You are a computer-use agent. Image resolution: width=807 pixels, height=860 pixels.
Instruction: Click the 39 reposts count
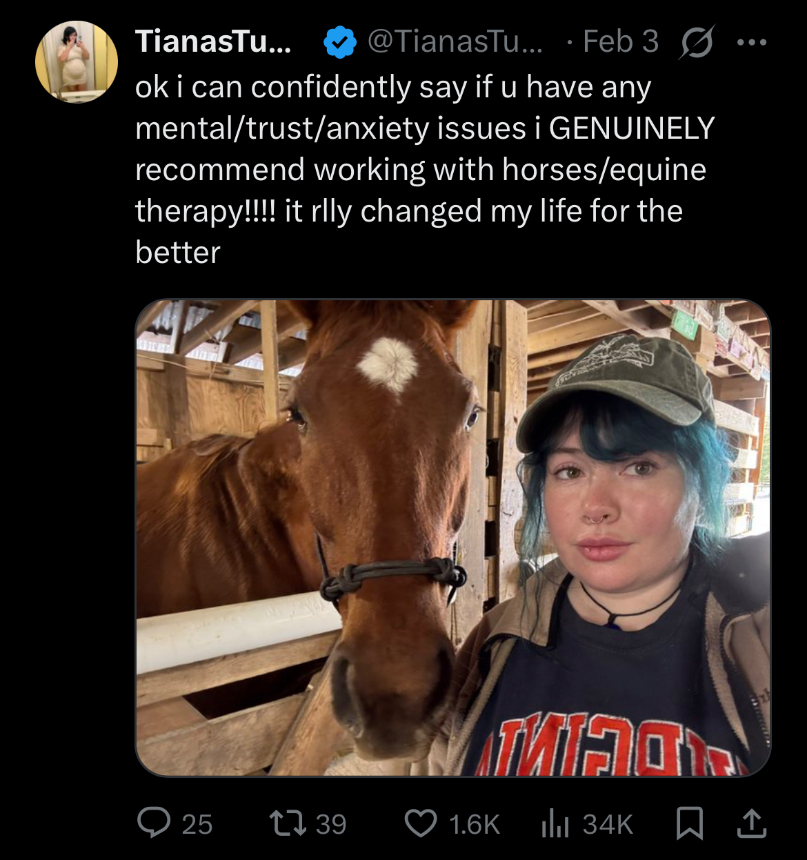tap(331, 824)
